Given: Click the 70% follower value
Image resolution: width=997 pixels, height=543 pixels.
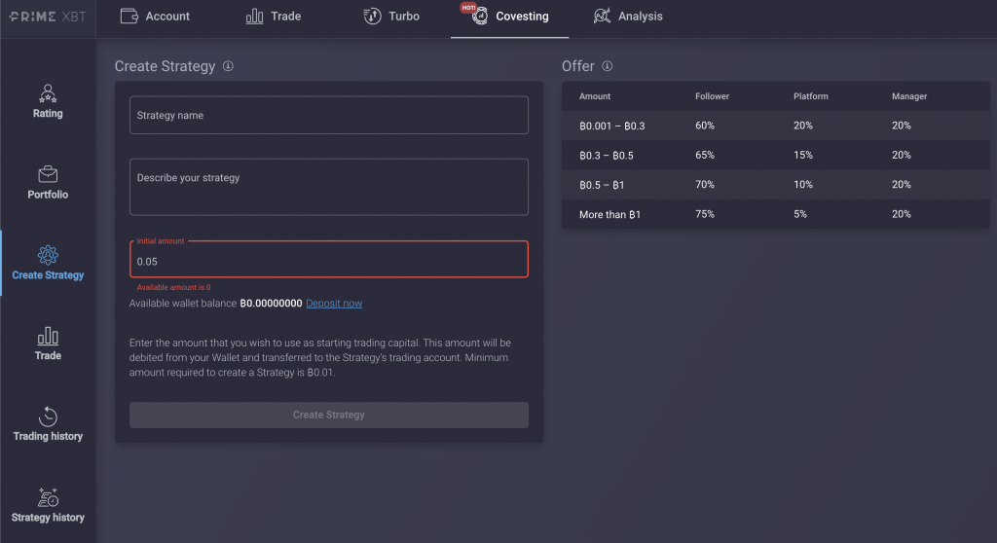Looking at the screenshot, I should pyautogui.click(x=705, y=185).
